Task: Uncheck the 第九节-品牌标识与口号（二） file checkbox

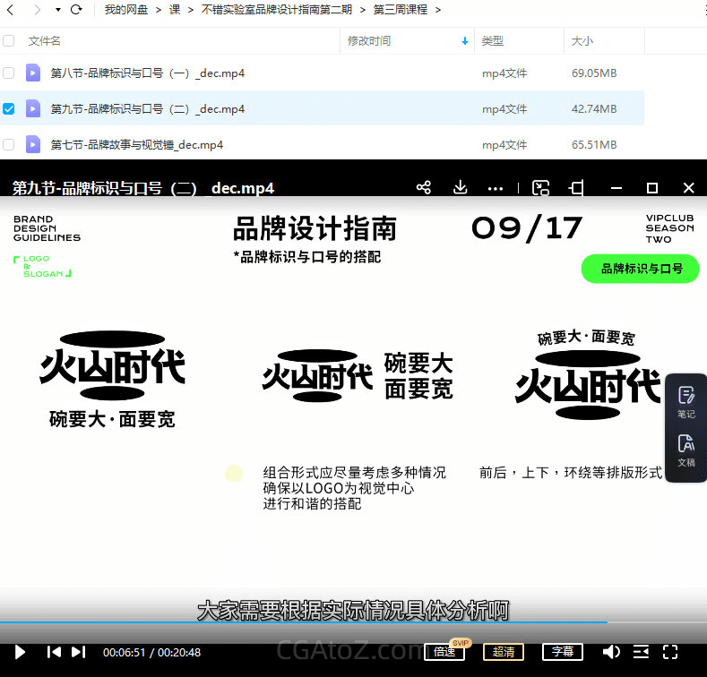Action: pyautogui.click(x=9, y=108)
